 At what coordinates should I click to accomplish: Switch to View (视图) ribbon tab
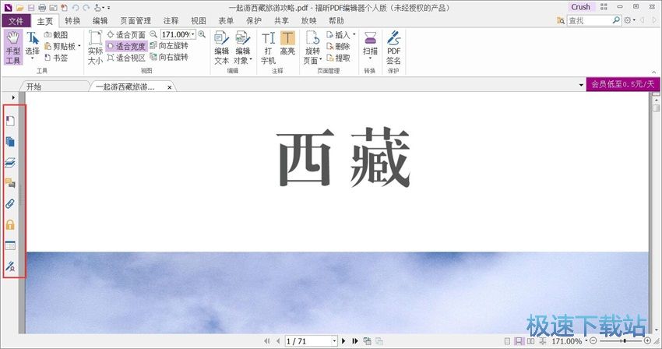[199, 21]
